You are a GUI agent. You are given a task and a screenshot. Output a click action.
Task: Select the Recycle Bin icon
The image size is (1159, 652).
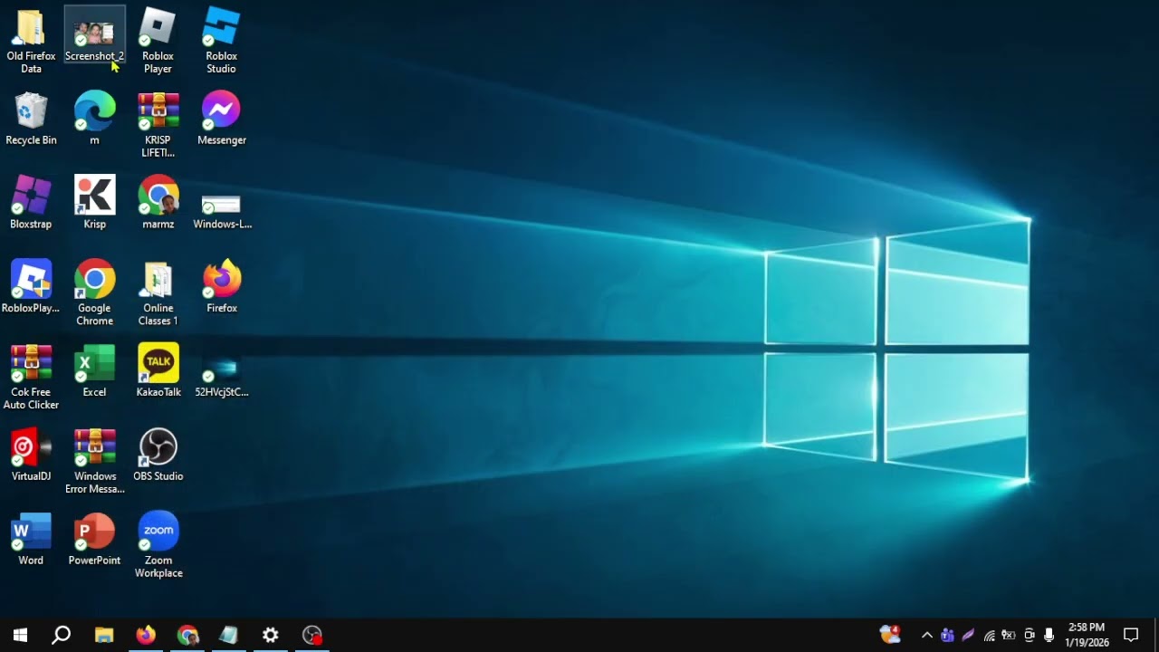pyautogui.click(x=31, y=120)
